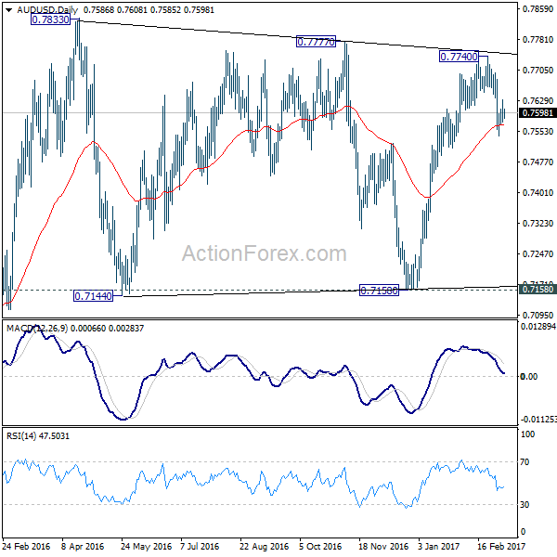
Task: Open the chart dropdown triangle beside AUDUSD
Action: click(x=9, y=10)
